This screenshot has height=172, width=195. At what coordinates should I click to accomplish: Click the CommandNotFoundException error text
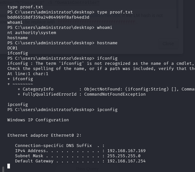click(x=115, y=94)
